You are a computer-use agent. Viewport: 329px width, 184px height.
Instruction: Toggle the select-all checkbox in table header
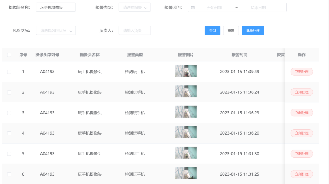(9, 55)
